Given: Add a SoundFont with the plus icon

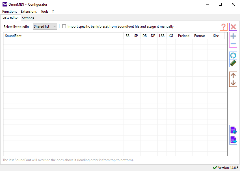Looking at the screenshot, I should click(x=233, y=36).
